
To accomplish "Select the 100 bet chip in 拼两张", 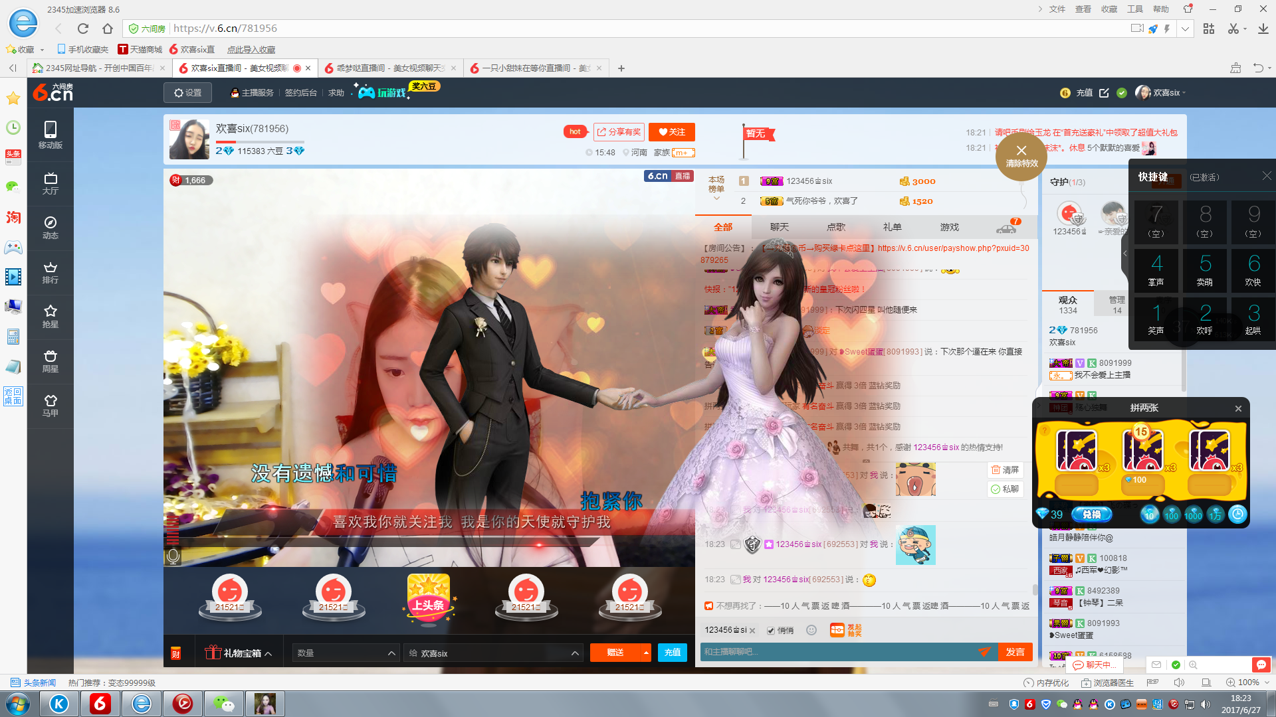I will point(1172,514).
